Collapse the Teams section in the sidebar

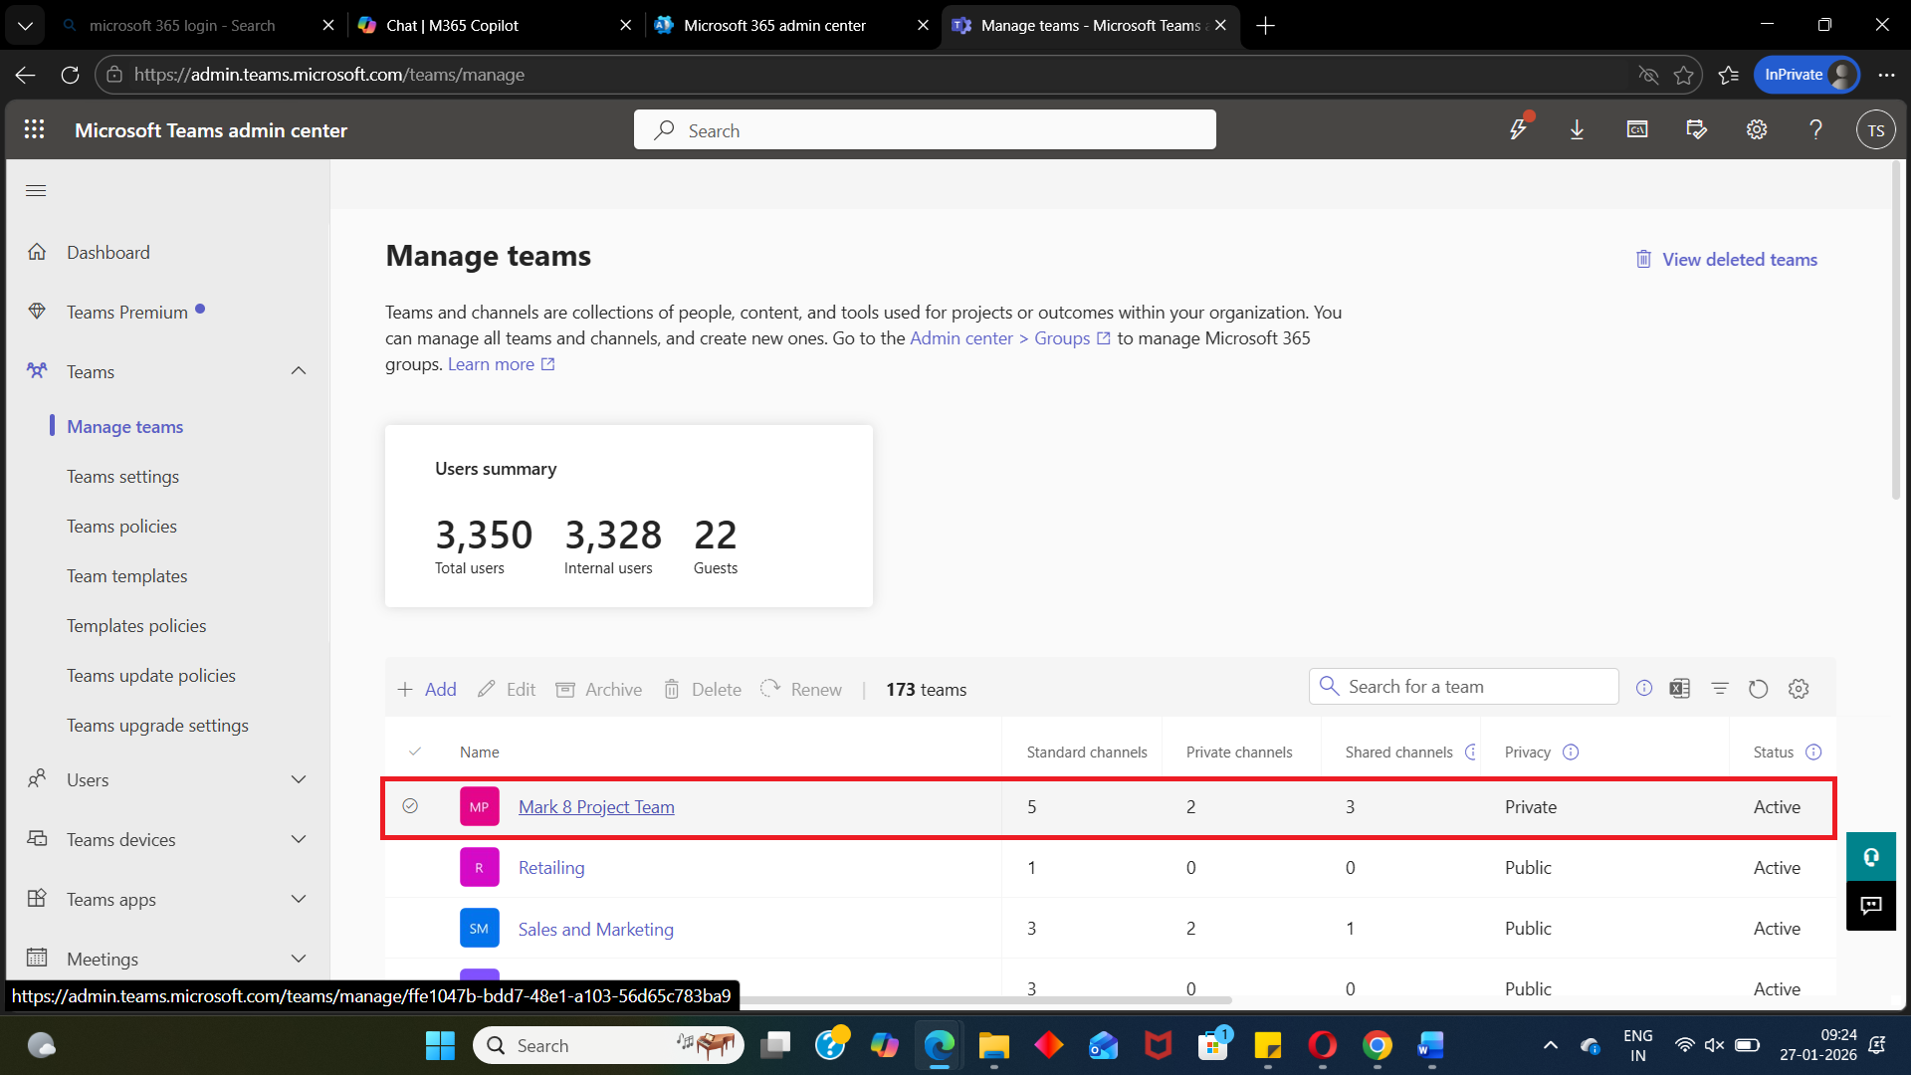click(x=299, y=370)
